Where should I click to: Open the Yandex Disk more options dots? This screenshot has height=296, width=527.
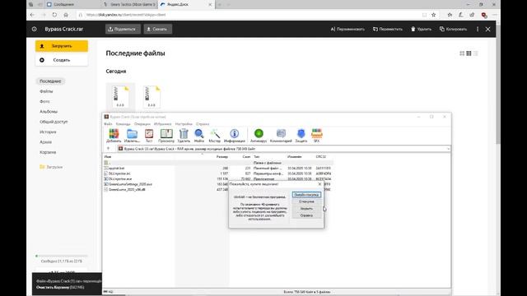[478, 30]
